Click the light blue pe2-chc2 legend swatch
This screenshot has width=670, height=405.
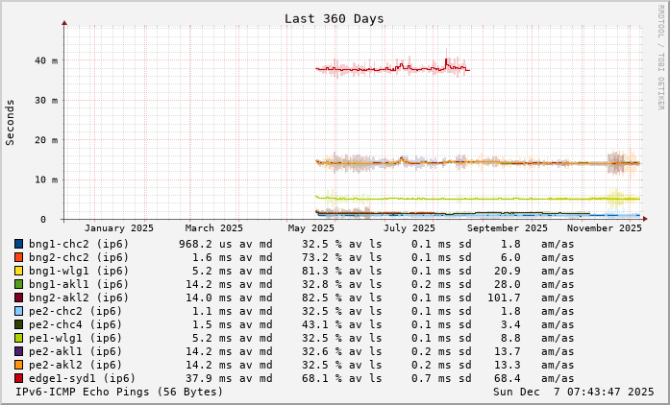18,311
